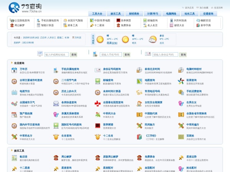
Task: Click the 地图查询 map icon
Action: coord(139,81)
